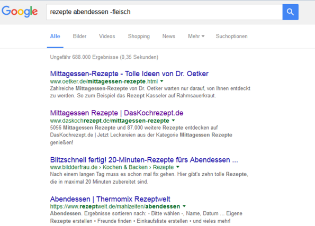Click the blue search magnifier button
Image resolution: width=315 pixels, height=226 pixels.
290,12
